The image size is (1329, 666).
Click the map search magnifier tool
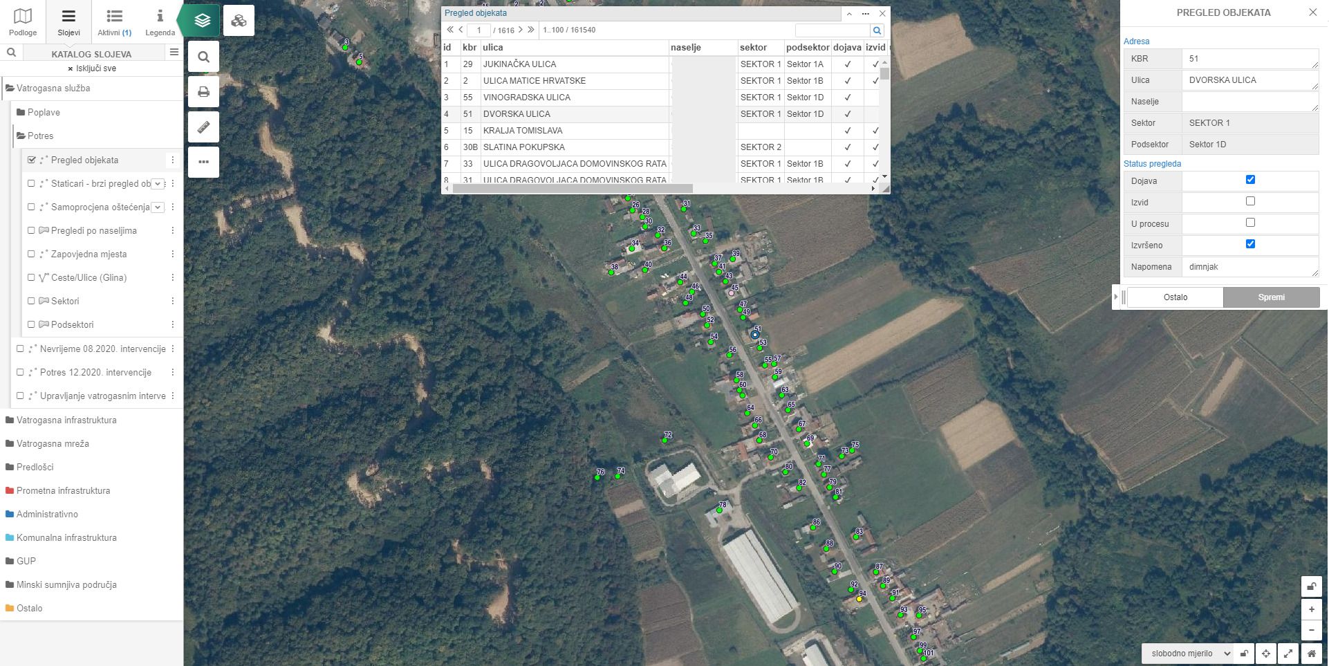(x=203, y=57)
